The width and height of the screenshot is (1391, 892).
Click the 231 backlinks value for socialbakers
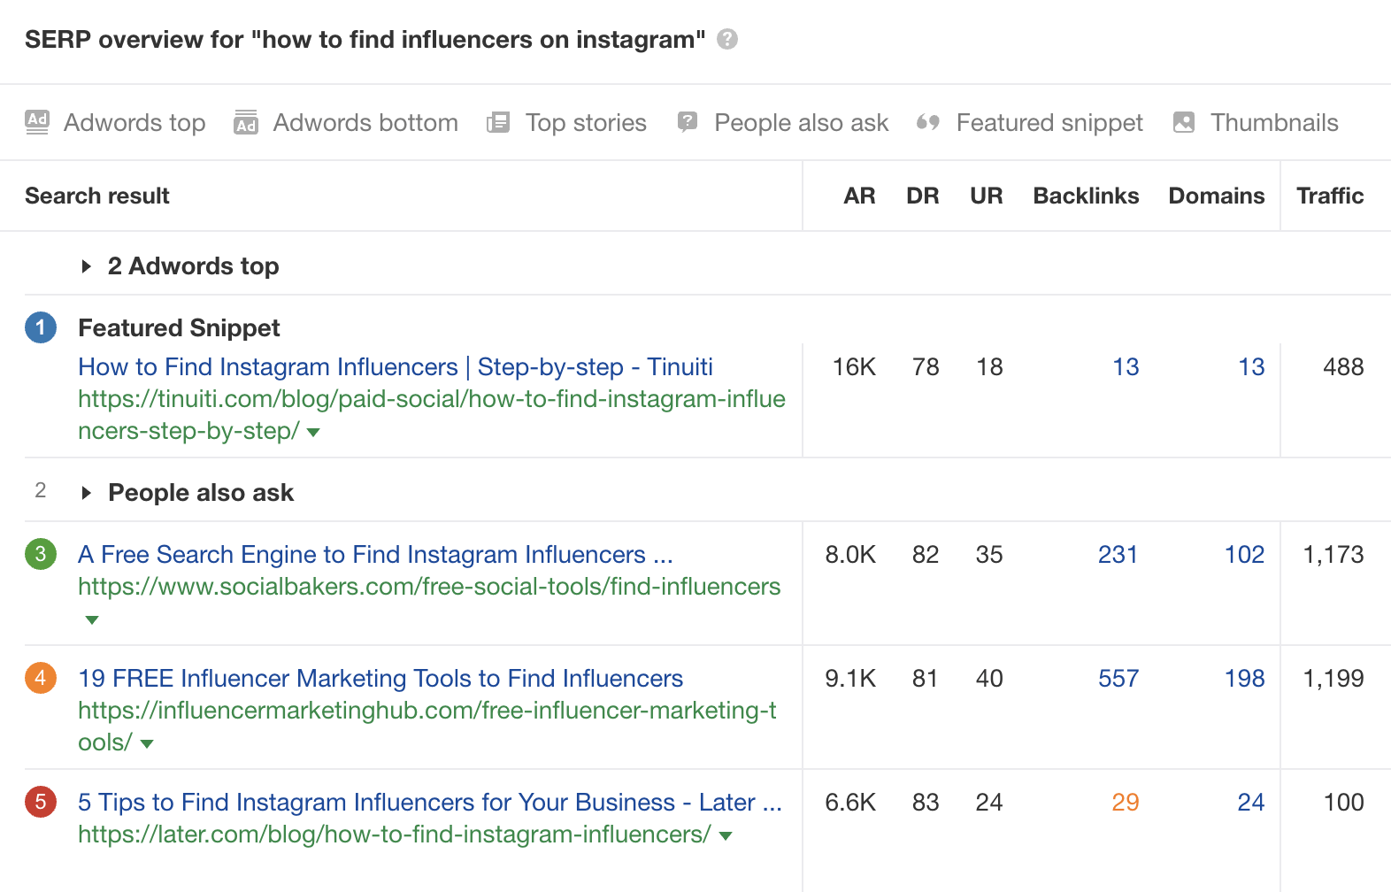1118,555
